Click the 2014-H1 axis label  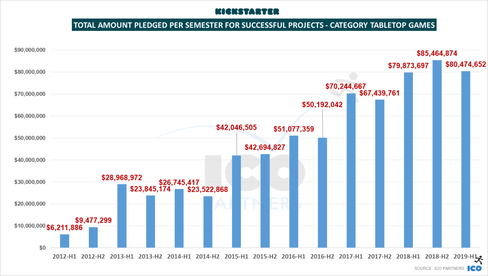click(x=179, y=256)
